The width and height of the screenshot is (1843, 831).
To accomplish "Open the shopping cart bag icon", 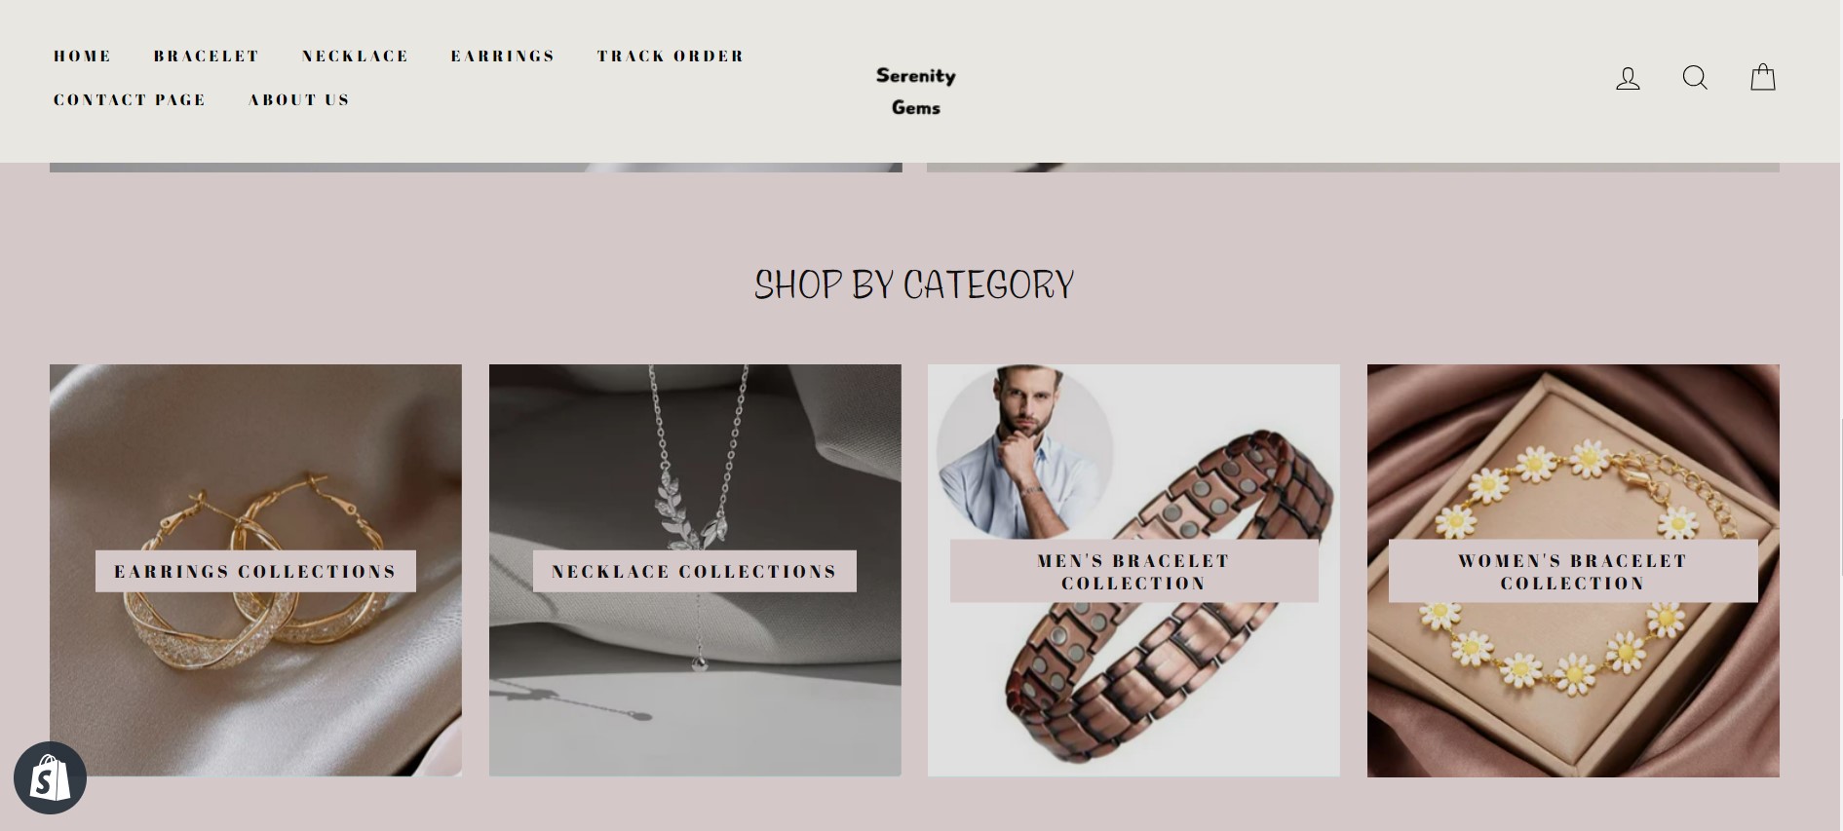I will (x=1763, y=77).
